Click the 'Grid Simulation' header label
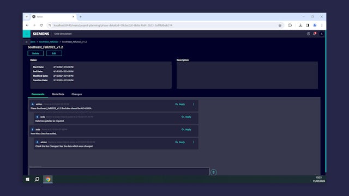 63,34
